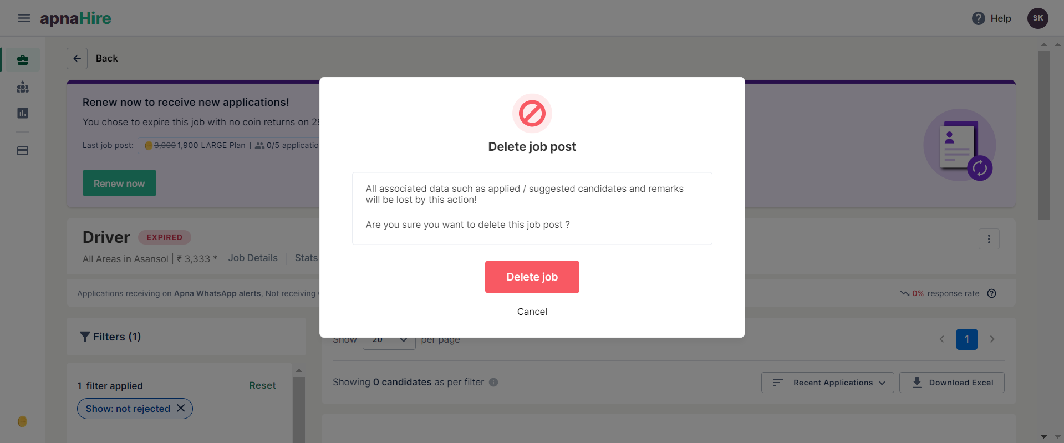Viewport: 1064px width, 443px height.
Task: Click response rate info icon
Action: (x=992, y=293)
